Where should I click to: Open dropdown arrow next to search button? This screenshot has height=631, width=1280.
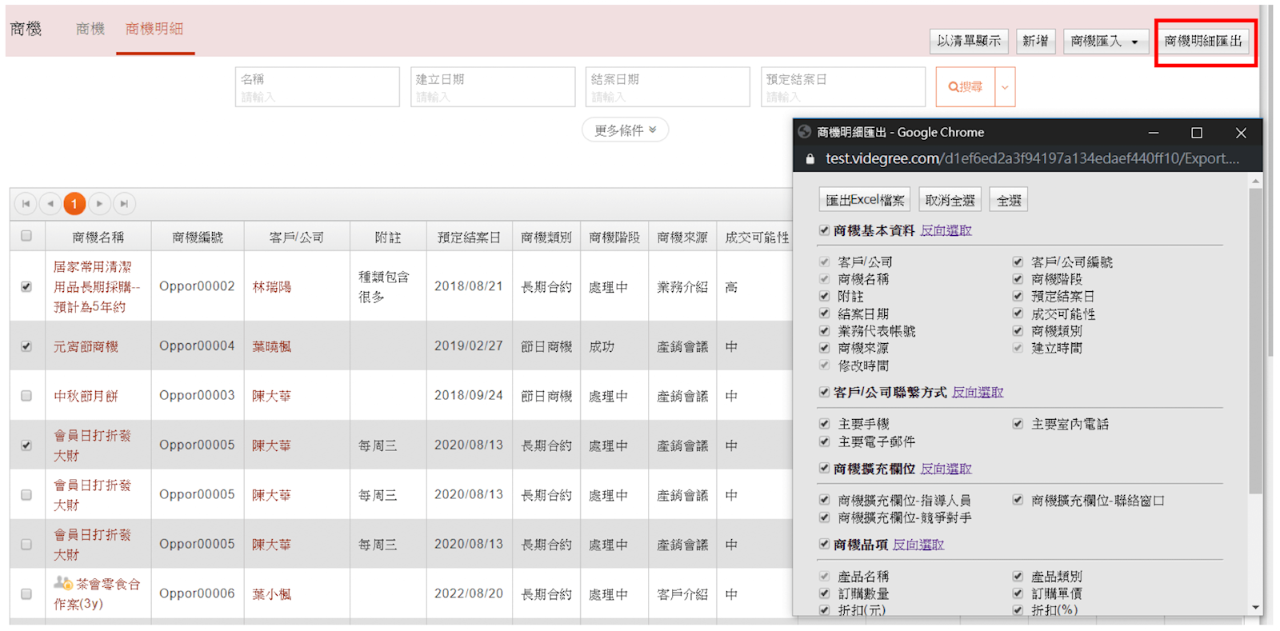(1005, 87)
